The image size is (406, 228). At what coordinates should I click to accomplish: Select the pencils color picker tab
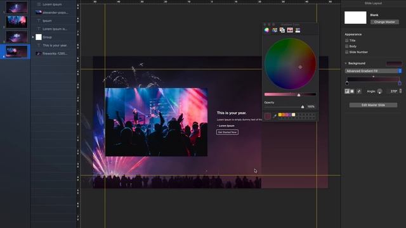[298, 30]
